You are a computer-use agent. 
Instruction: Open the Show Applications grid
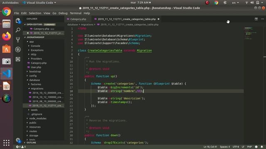click(7, 143)
